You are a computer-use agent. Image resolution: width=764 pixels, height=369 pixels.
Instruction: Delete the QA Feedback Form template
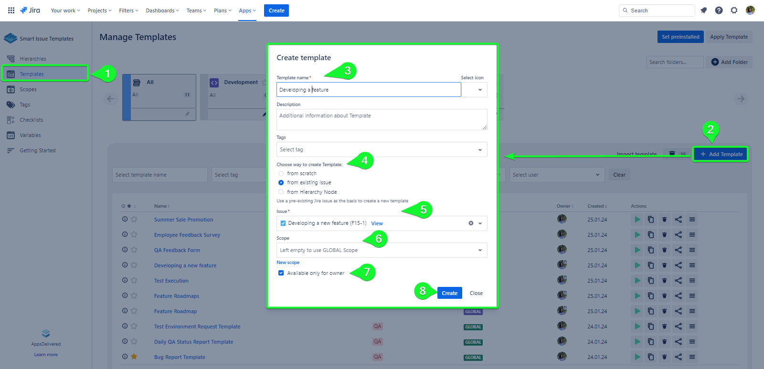coord(664,250)
